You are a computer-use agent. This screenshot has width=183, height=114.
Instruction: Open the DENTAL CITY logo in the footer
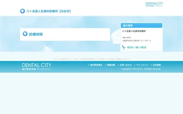(x=37, y=67)
